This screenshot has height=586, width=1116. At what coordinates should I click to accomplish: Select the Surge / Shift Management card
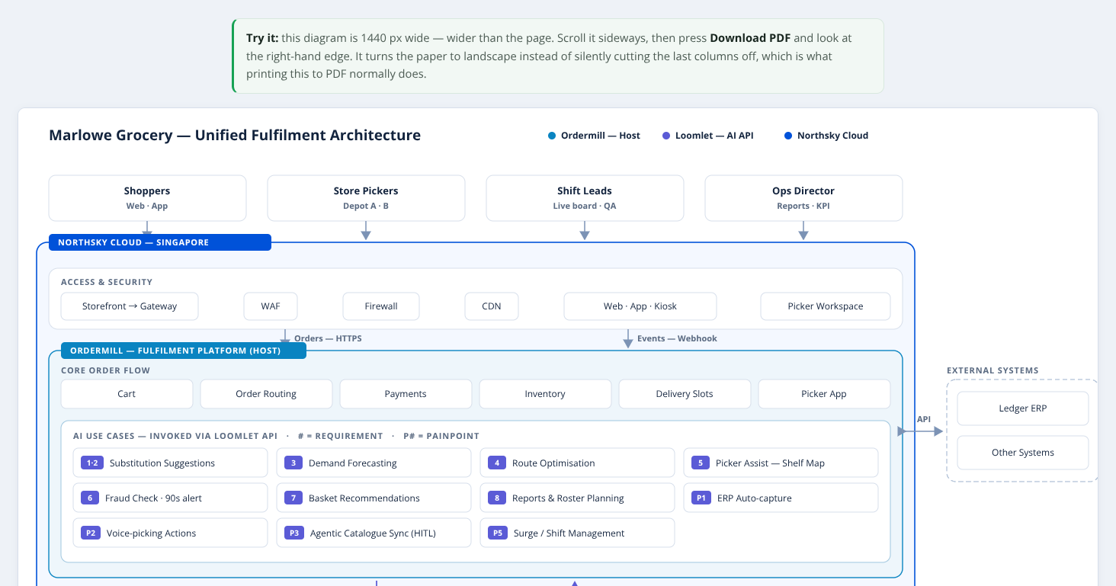(x=578, y=533)
